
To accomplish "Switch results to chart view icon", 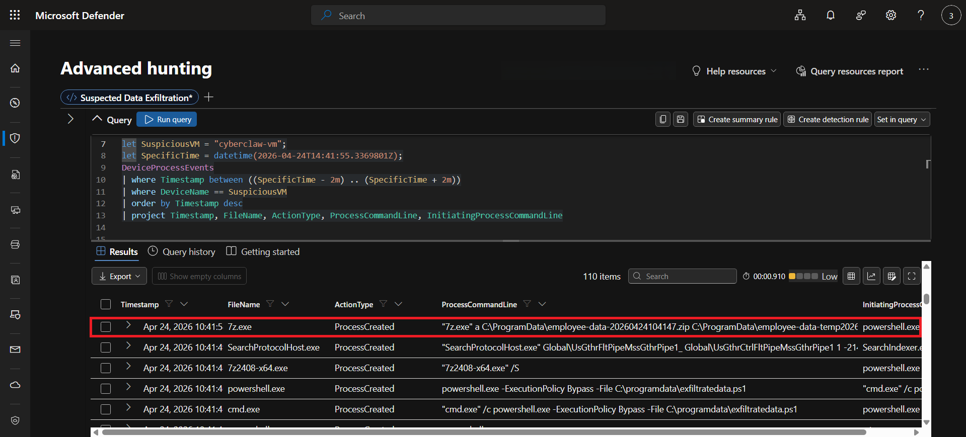I will 871,276.
